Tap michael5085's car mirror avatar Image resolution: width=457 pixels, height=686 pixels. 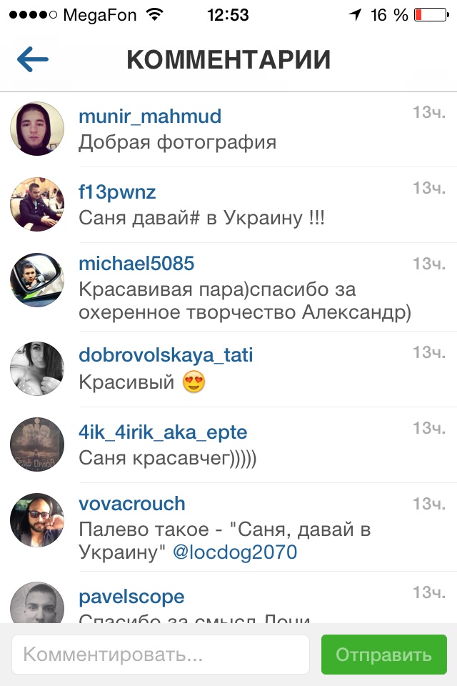pos(37,280)
